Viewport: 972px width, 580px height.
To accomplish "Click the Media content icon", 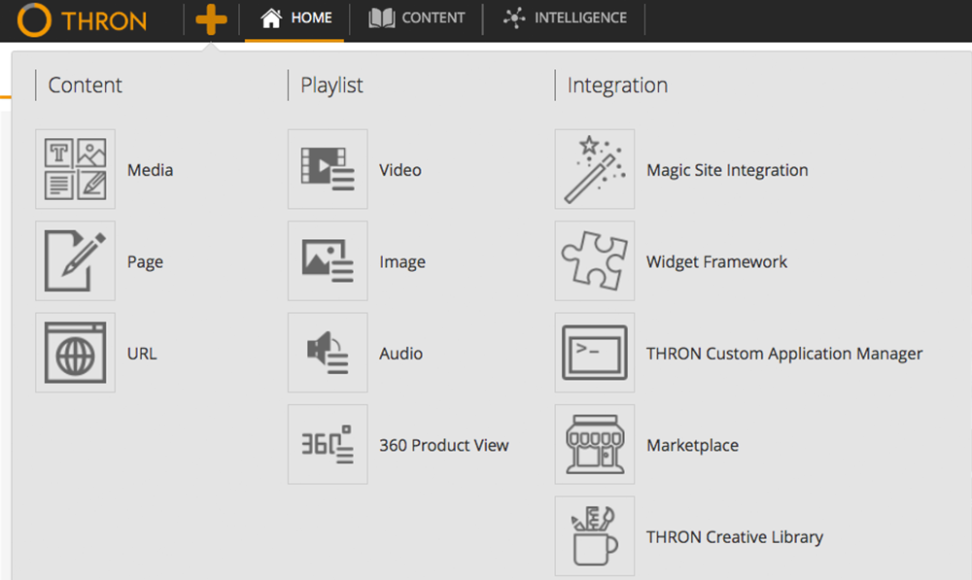I will pyautogui.click(x=75, y=169).
